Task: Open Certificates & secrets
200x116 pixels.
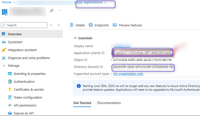Action: 29,89
